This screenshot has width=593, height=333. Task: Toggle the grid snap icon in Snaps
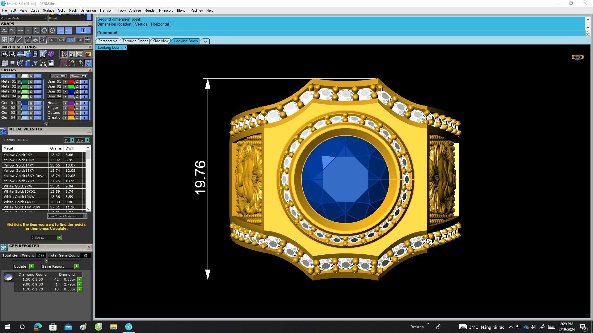click(87, 39)
